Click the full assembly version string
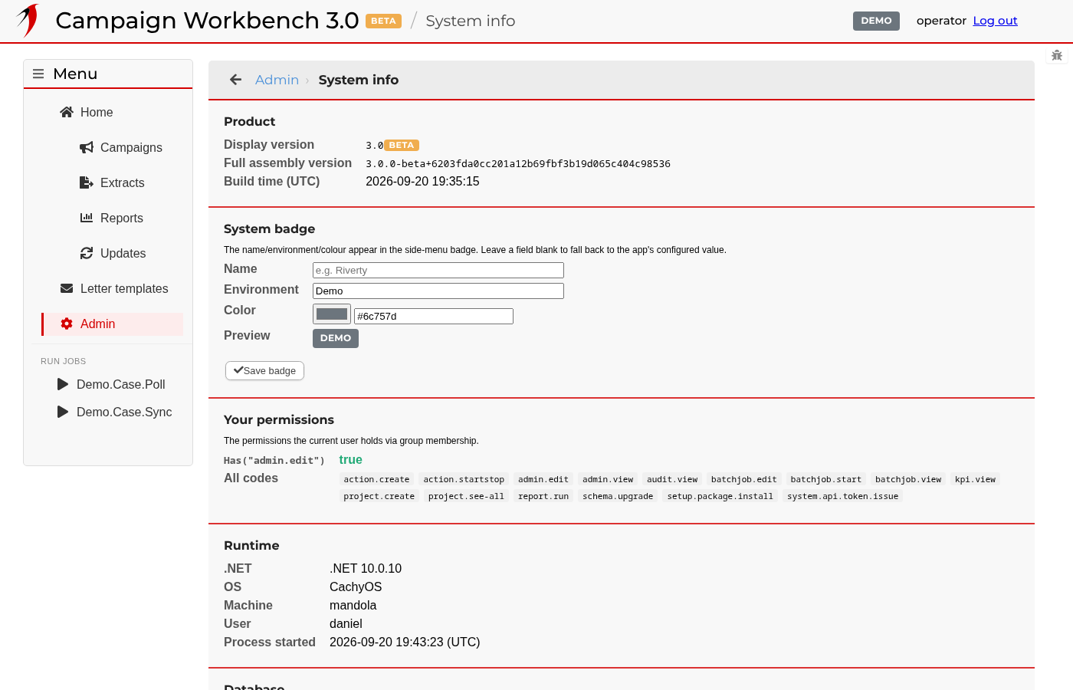 click(x=518, y=164)
